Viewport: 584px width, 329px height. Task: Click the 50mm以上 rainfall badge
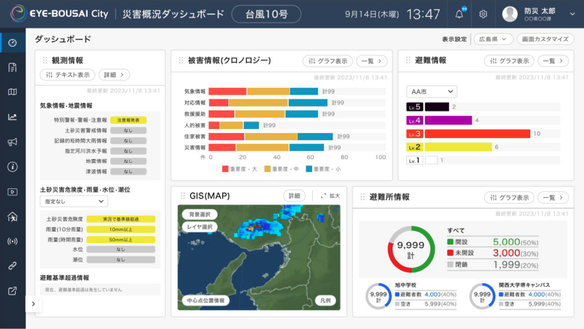coord(121,239)
